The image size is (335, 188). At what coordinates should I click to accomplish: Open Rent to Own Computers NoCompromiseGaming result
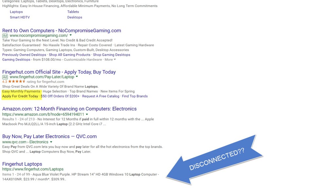[62, 30]
